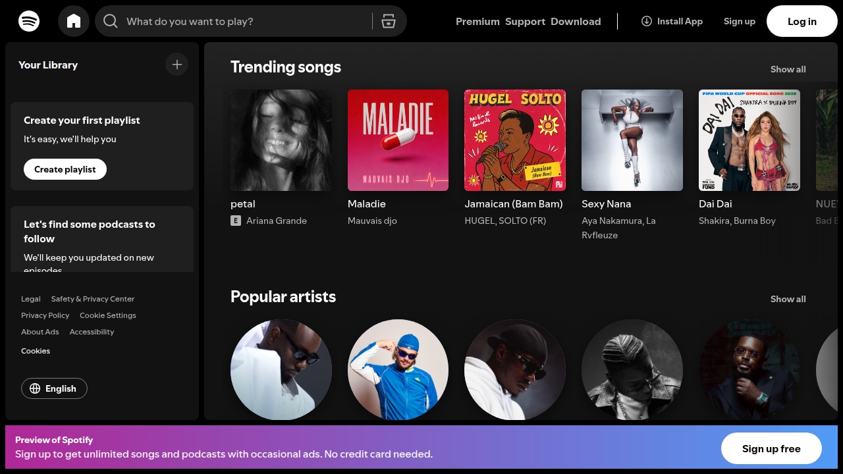This screenshot has width=843, height=474.
Task: Open artists Shakira, Burna Boy
Action: tap(737, 221)
